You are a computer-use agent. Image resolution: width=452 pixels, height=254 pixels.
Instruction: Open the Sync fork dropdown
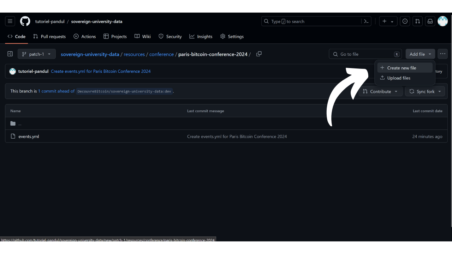click(425, 91)
